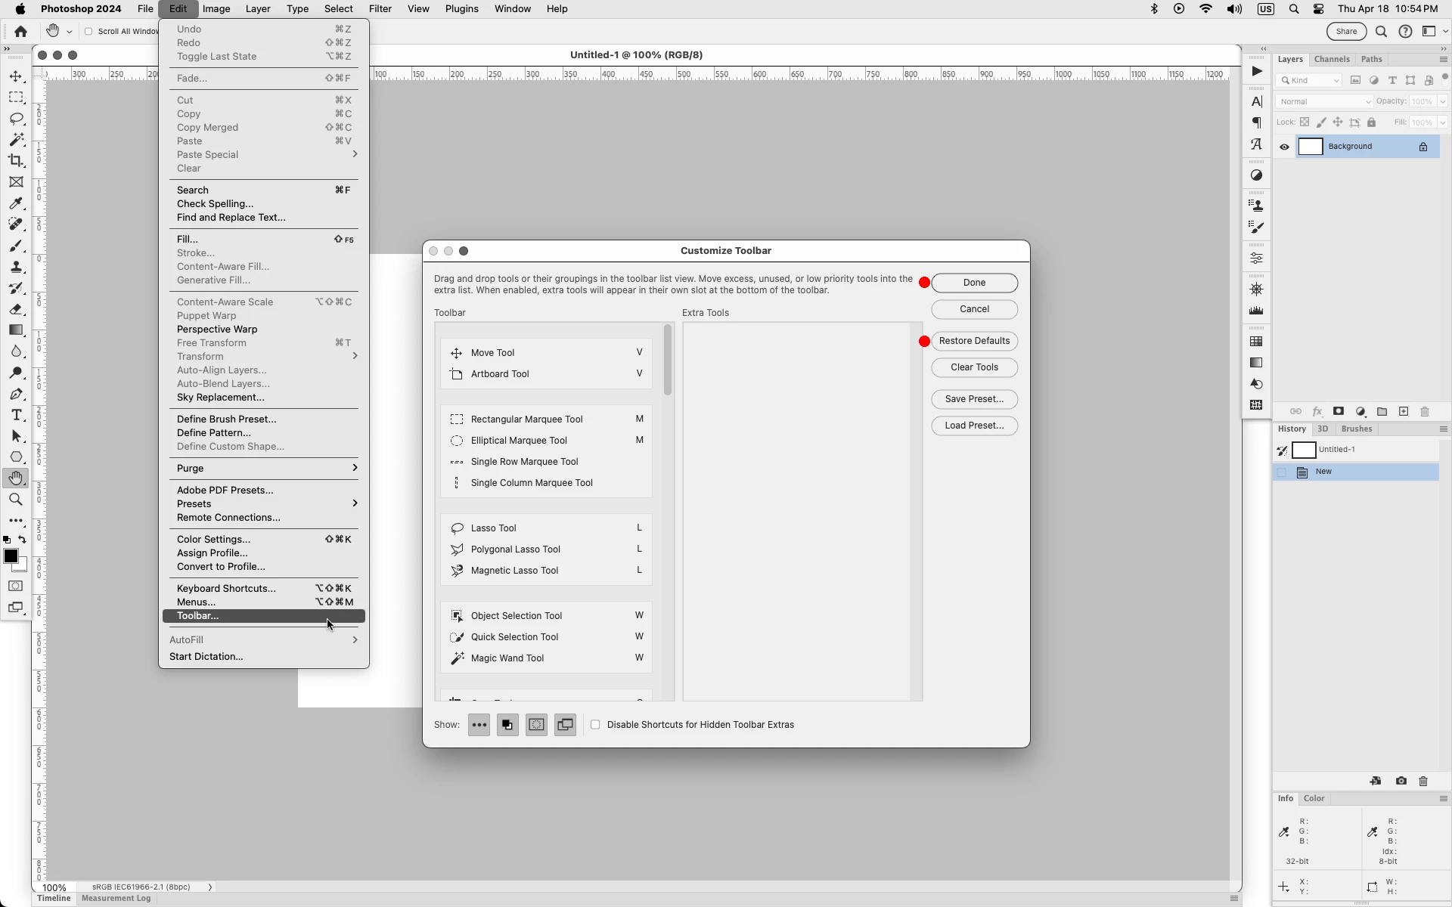Toggle Scroll All Windows checkbox
This screenshot has width=1452, height=907.
coord(88,32)
